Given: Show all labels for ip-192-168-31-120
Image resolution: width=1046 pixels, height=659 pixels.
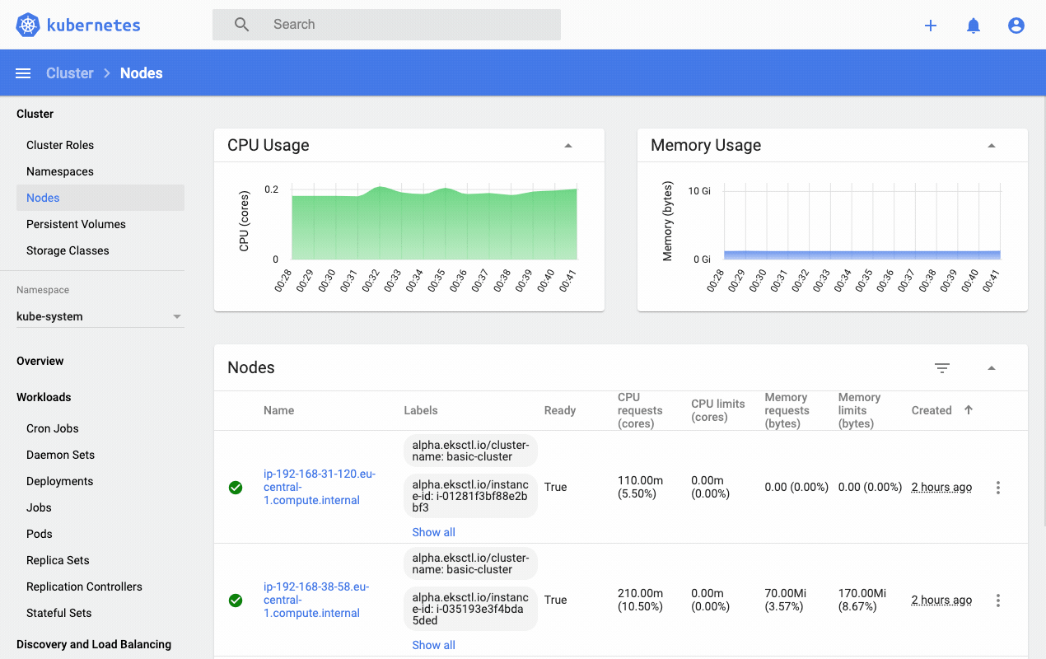Looking at the screenshot, I should click(x=433, y=531).
